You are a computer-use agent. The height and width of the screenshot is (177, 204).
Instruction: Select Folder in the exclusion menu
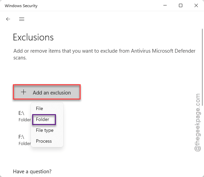pos(47,119)
